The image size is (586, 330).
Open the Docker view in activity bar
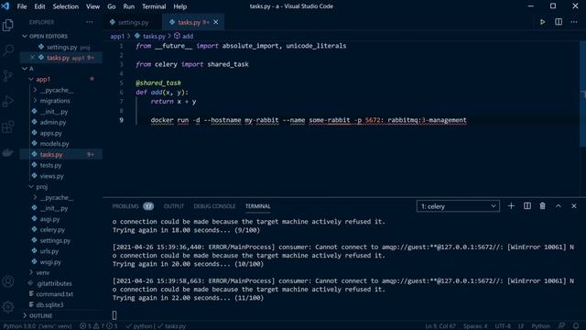pyautogui.click(x=8, y=152)
